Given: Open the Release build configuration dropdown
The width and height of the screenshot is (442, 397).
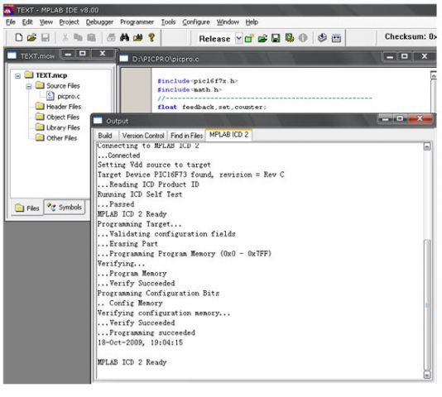Looking at the screenshot, I should coord(238,38).
